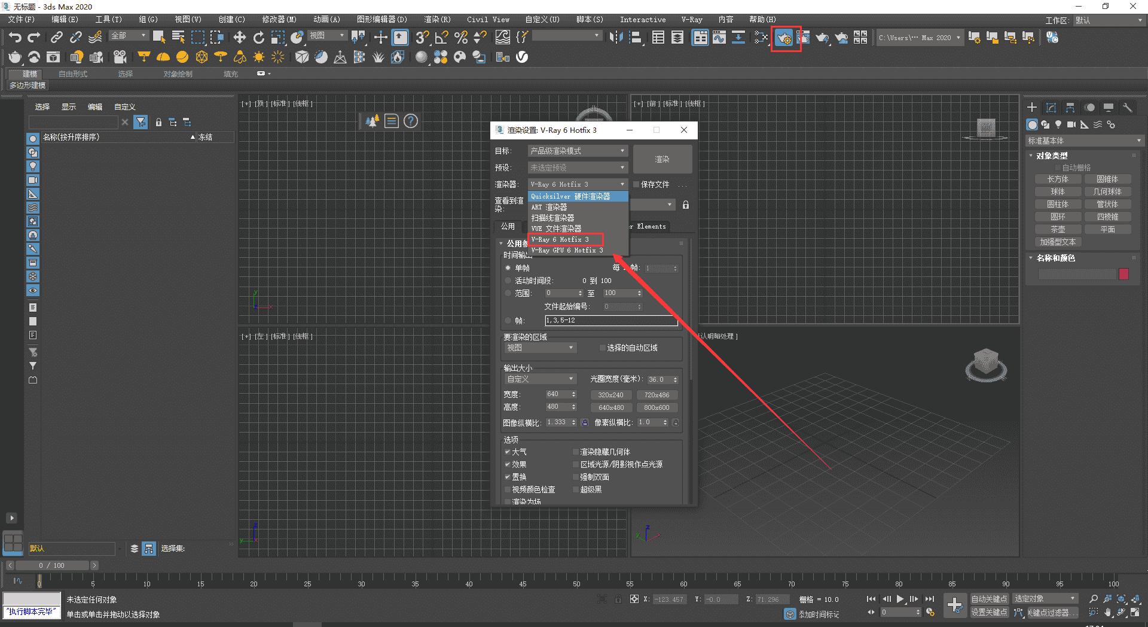Choose the Select and Rotate tool
Screen dimensions: 1148x627
coord(258,37)
